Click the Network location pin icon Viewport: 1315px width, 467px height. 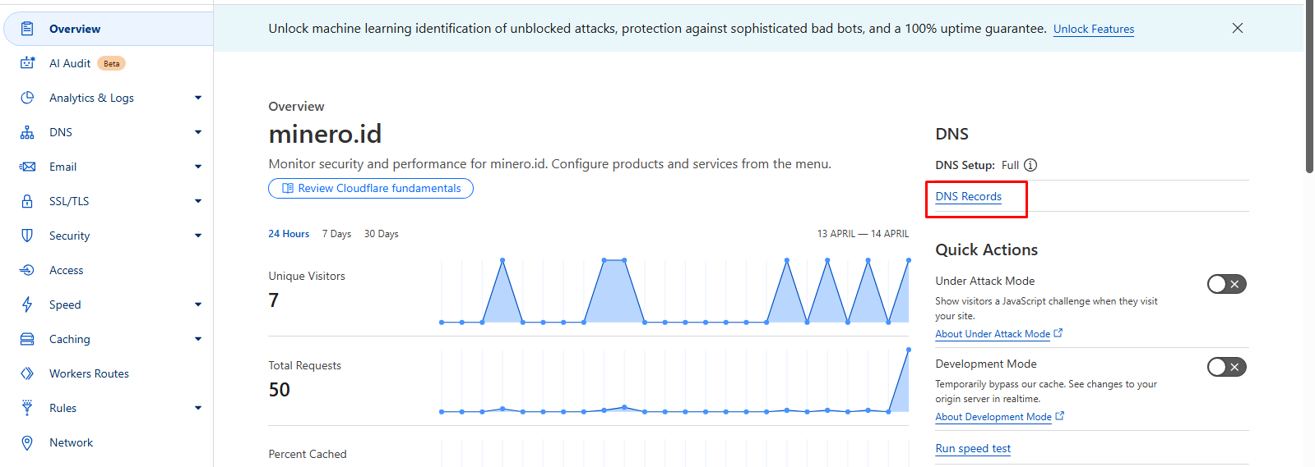click(x=27, y=442)
